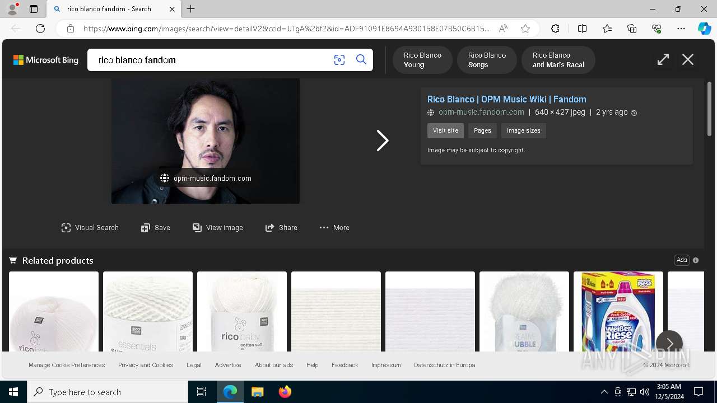Click the address bar URL
The width and height of the screenshot is (717, 403).
pyautogui.click(x=287, y=29)
